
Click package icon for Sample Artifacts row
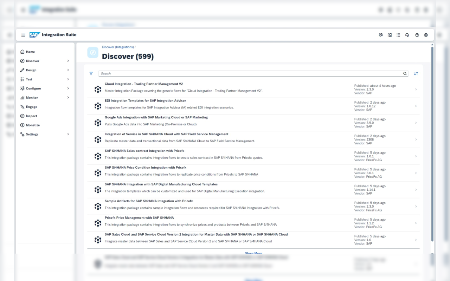point(98,207)
